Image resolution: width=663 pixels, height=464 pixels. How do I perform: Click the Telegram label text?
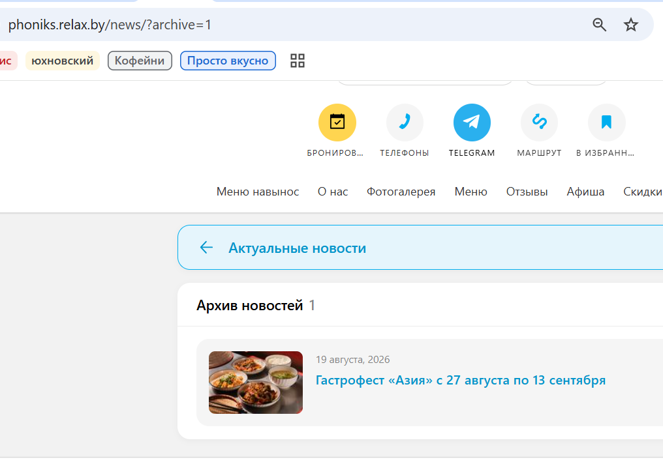(472, 153)
